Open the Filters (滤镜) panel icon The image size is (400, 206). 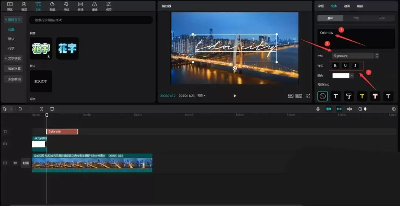click(94, 6)
